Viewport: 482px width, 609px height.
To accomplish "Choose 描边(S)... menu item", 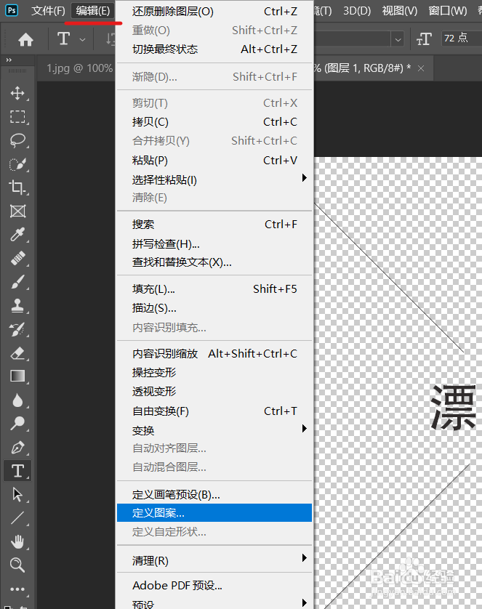I will (214, 308).
